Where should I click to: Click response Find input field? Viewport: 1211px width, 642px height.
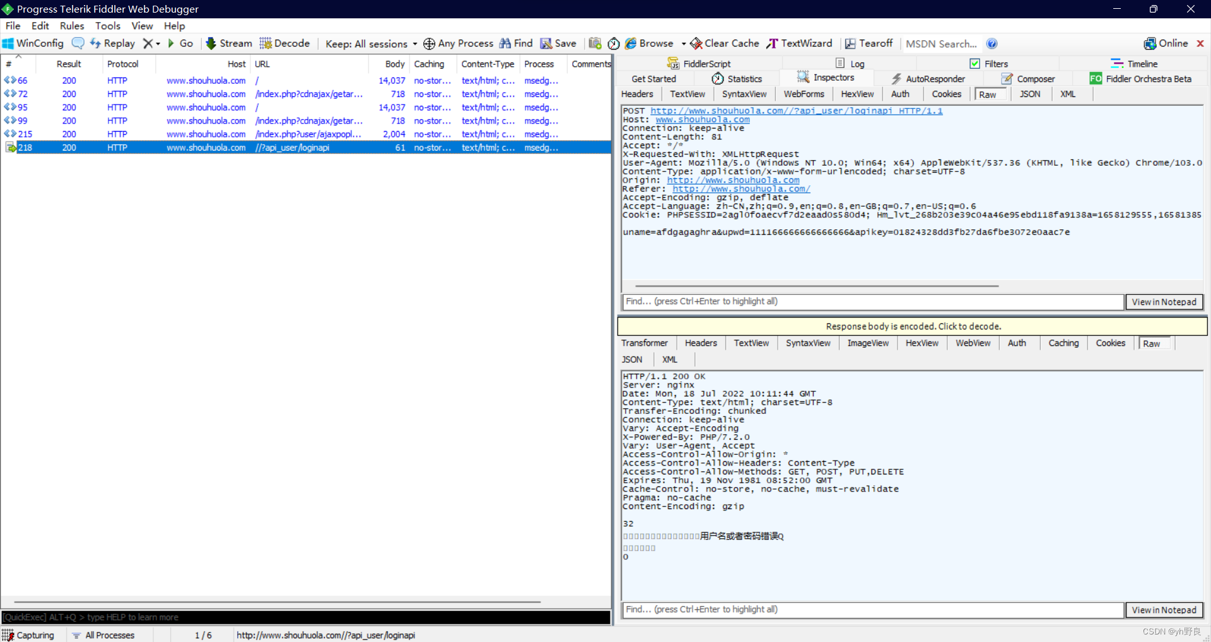(873, 610)
